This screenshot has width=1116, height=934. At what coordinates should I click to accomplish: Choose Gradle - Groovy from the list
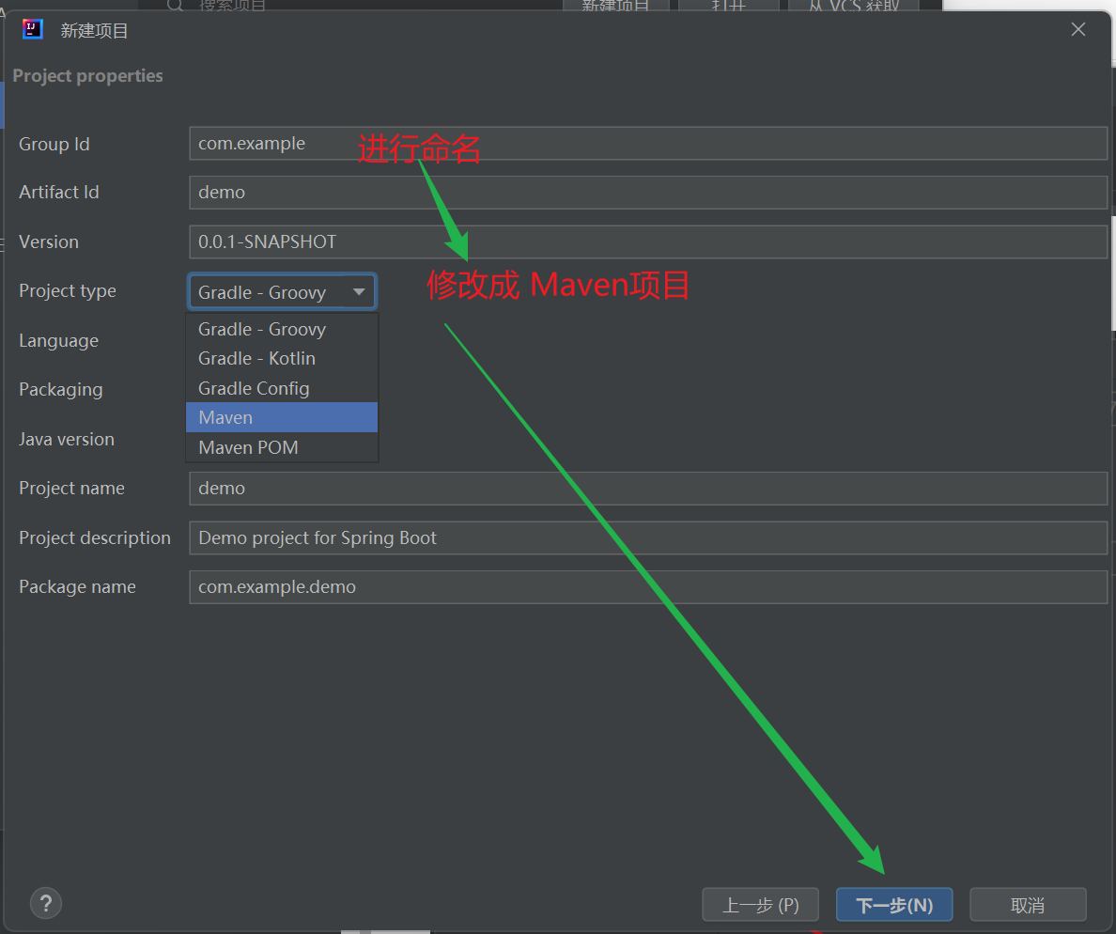tap(282, 330)
